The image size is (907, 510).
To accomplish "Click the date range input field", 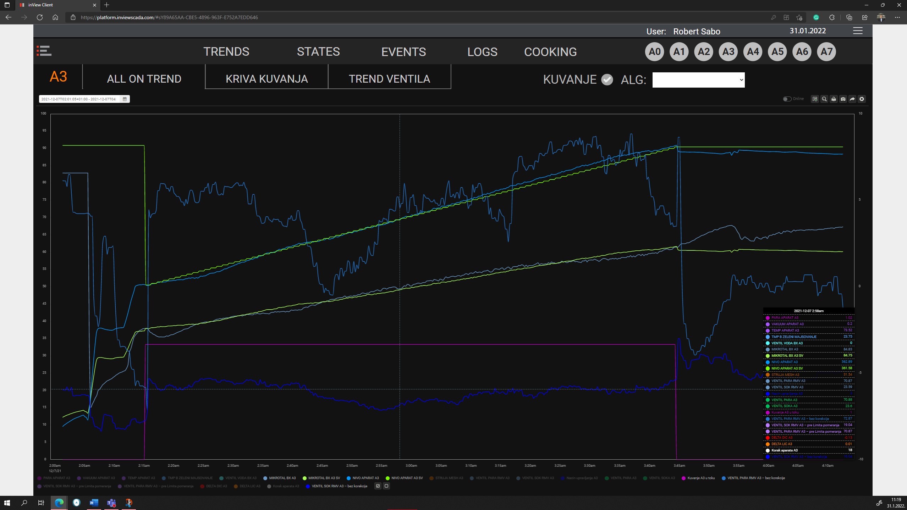I will click(79, 99).
